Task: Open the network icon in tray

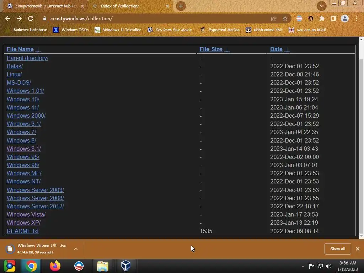Action: point(320,266)
